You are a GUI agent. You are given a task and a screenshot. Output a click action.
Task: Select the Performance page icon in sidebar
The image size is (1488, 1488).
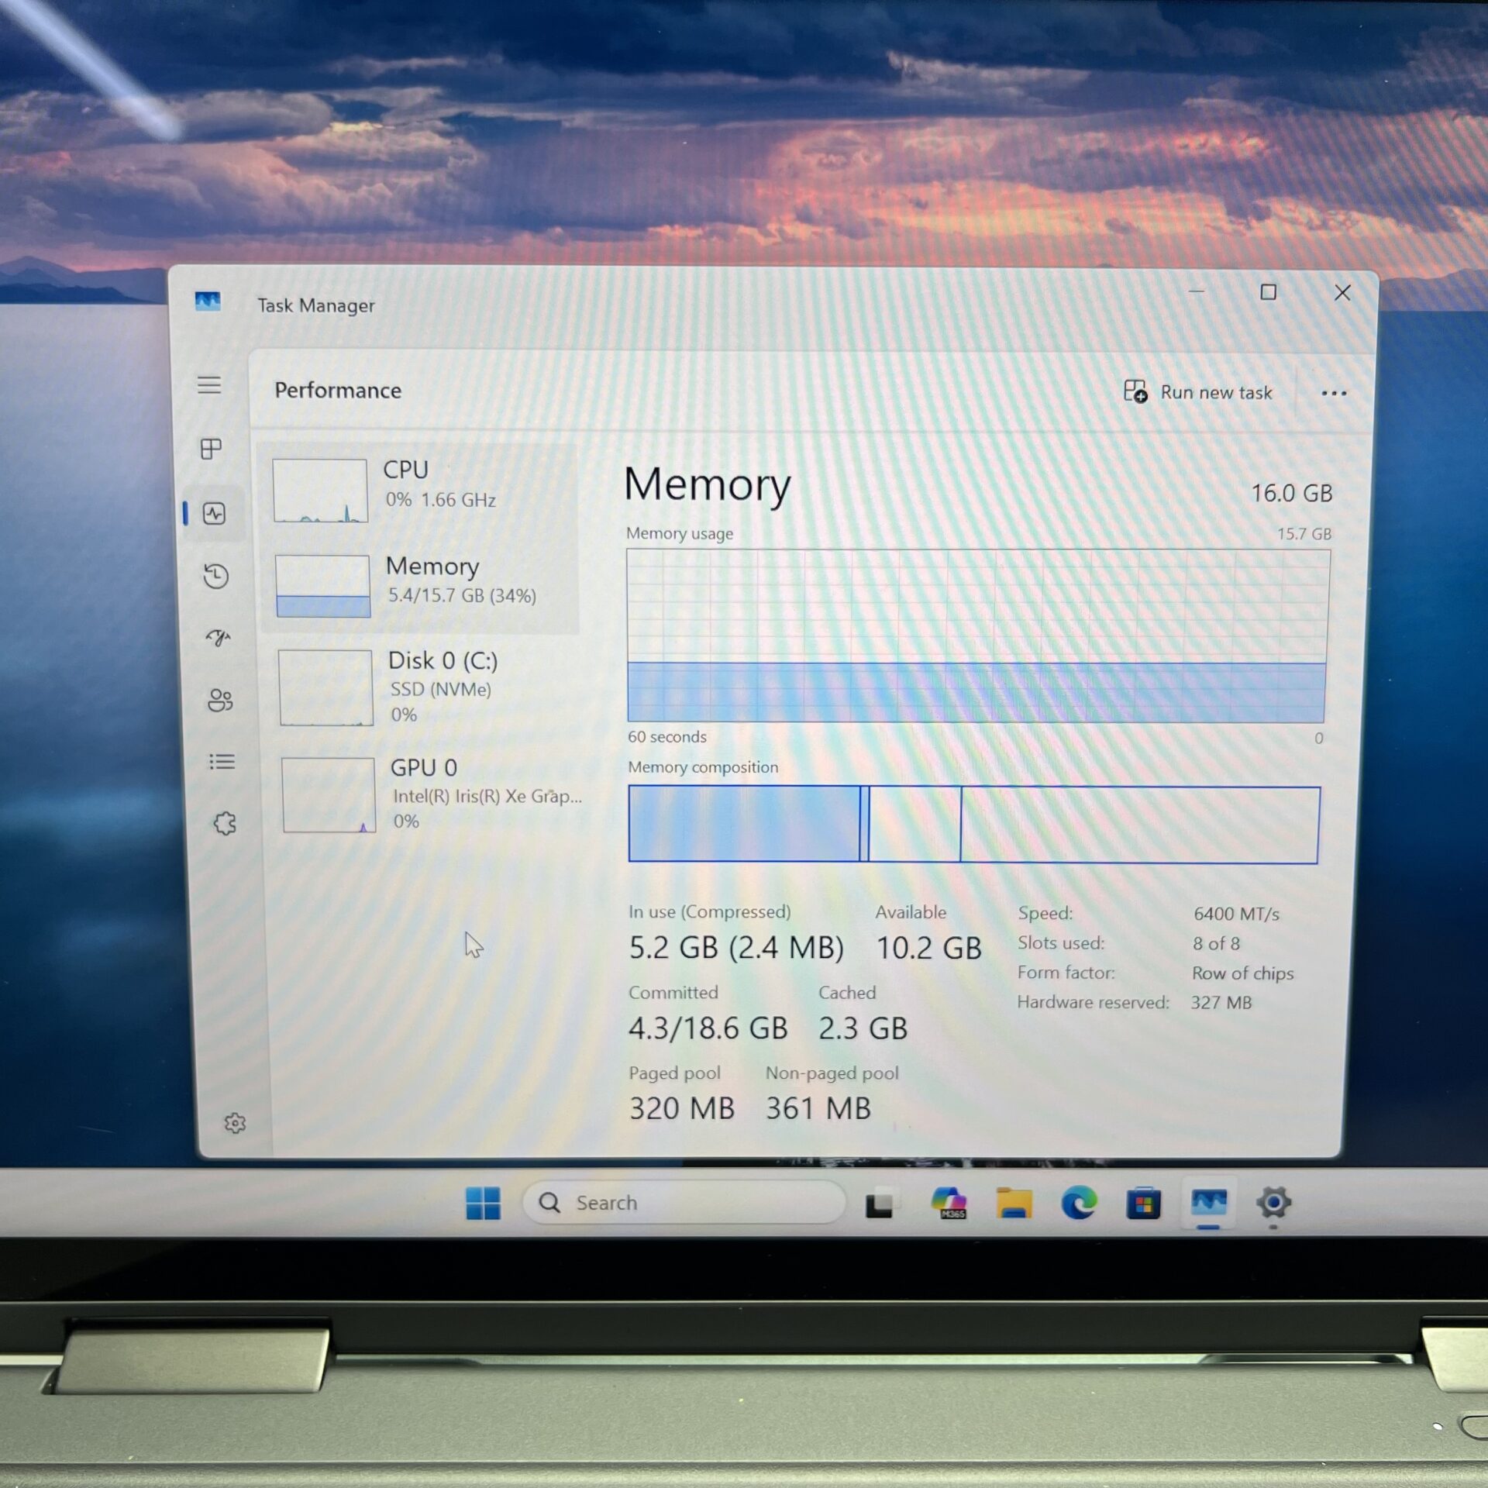pos(214,513)
